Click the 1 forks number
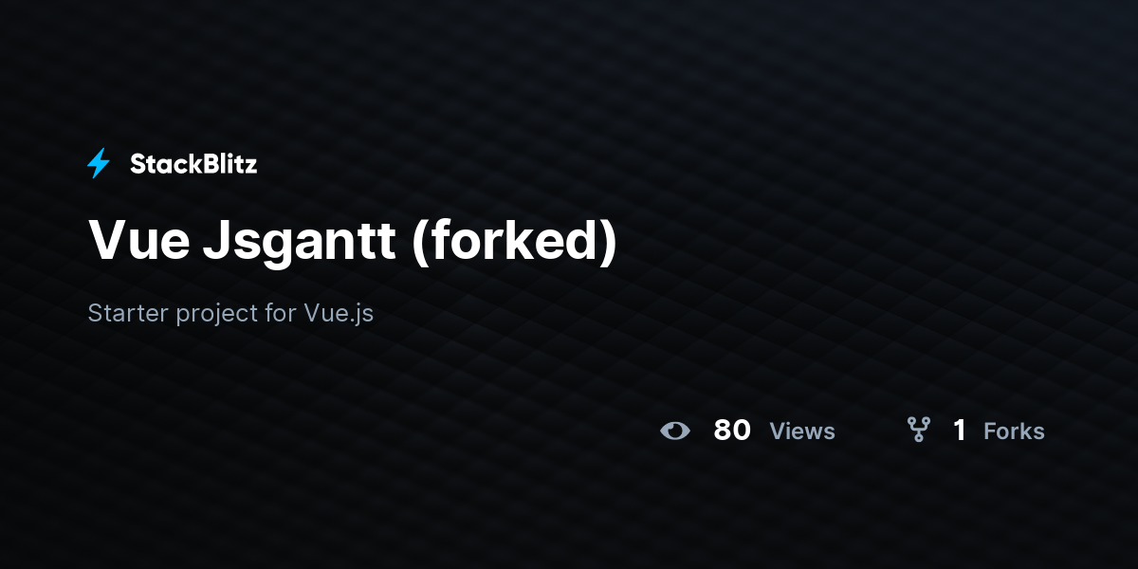 [x=960, y=431]
